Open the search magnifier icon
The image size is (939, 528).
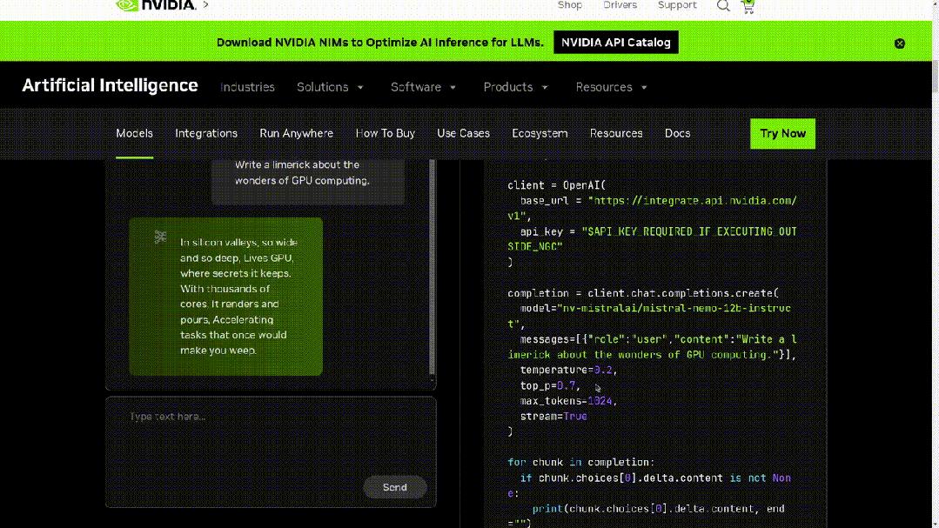[x=723, y=6]
